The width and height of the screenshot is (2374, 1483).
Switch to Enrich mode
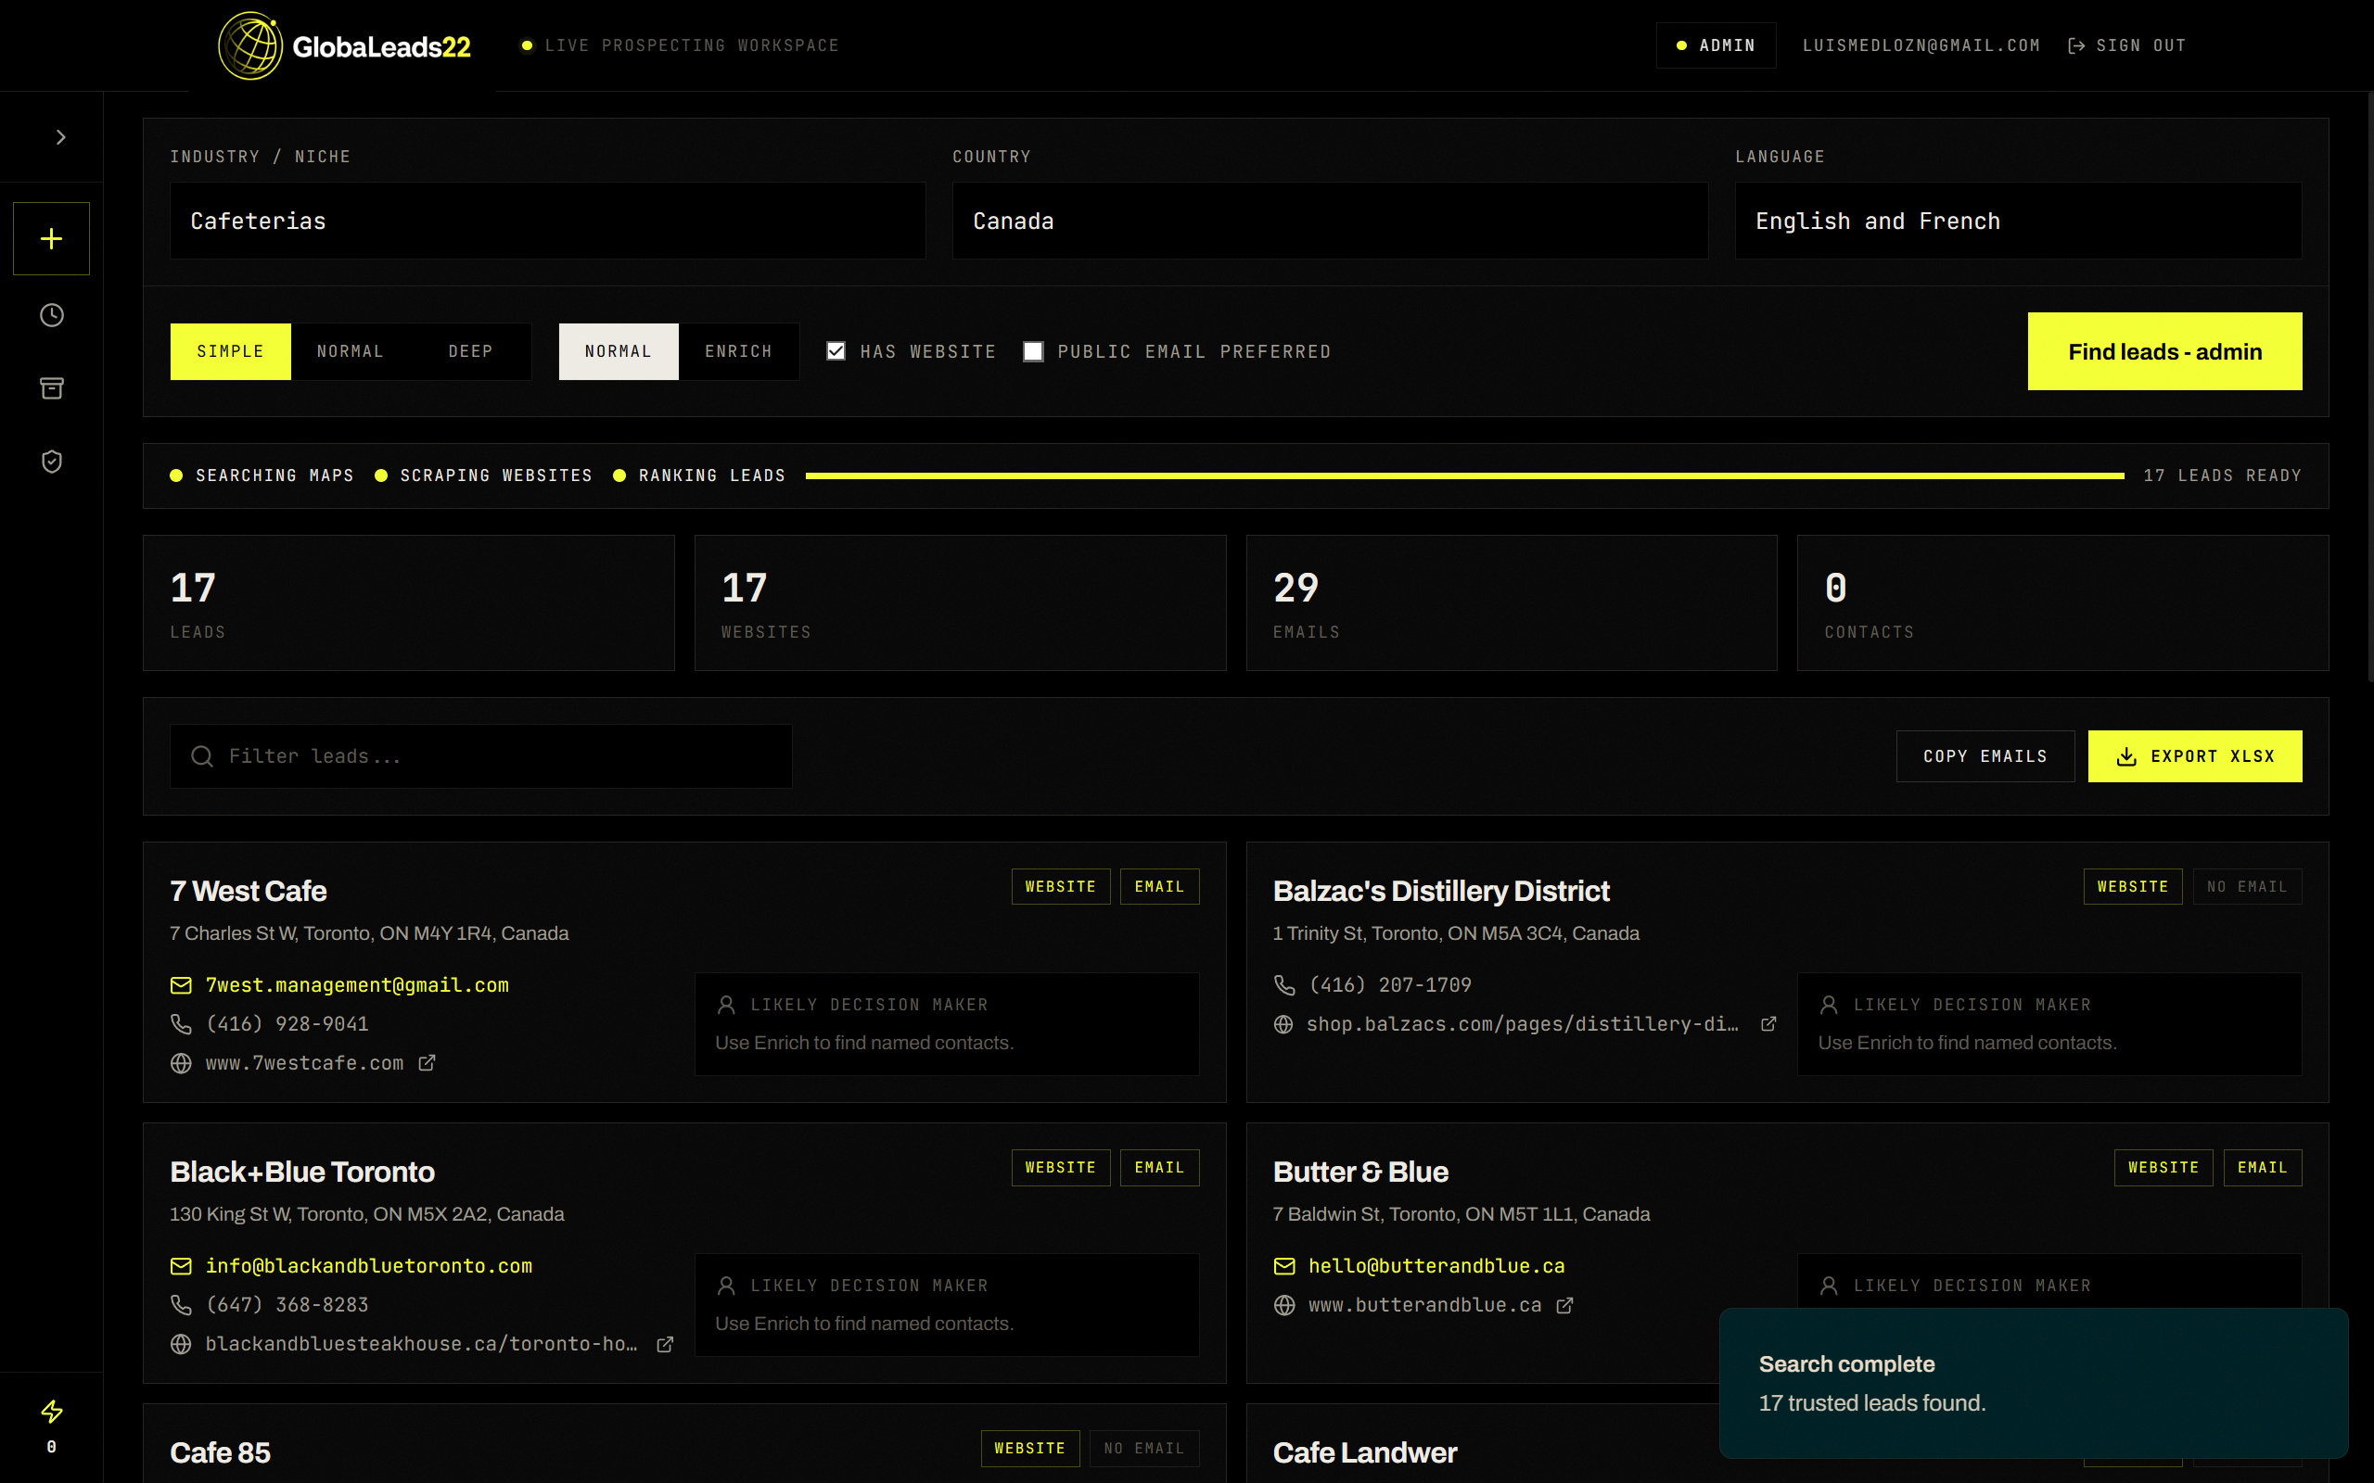(739, 351)
